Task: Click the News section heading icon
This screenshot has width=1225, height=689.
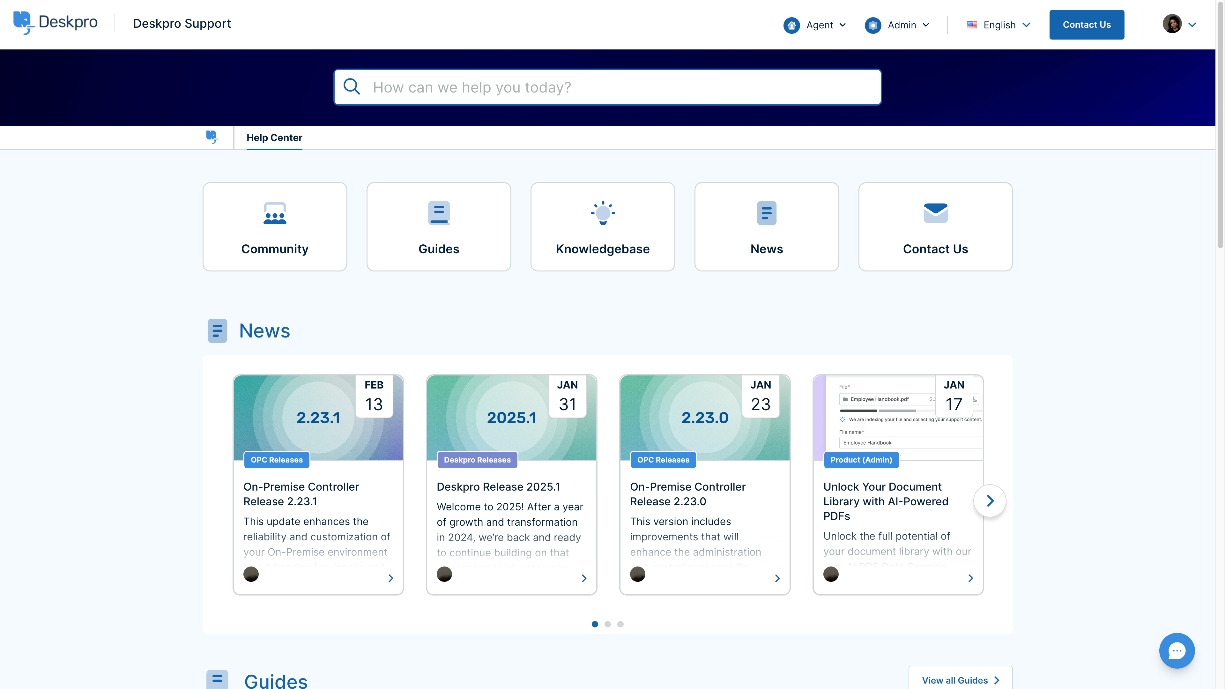Action: [217, 331]
